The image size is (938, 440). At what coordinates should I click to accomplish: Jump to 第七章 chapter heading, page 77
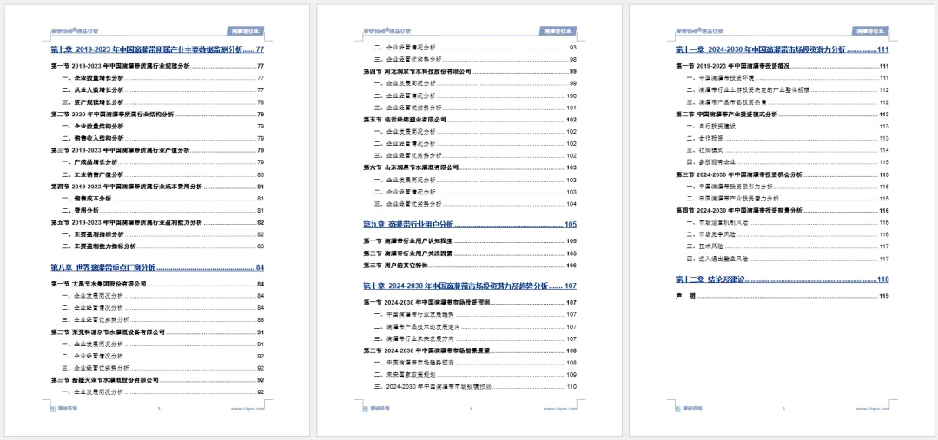(157, 49)
